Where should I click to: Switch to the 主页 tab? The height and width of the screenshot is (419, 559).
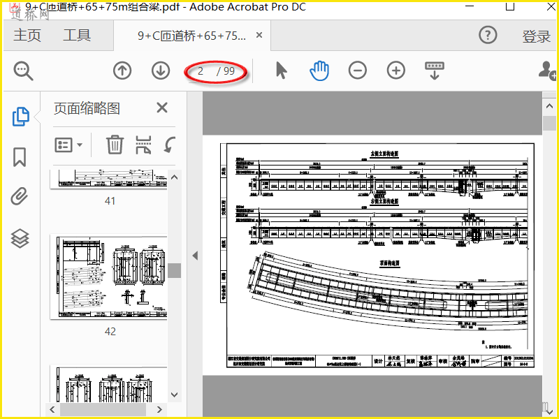pos(27,36)
